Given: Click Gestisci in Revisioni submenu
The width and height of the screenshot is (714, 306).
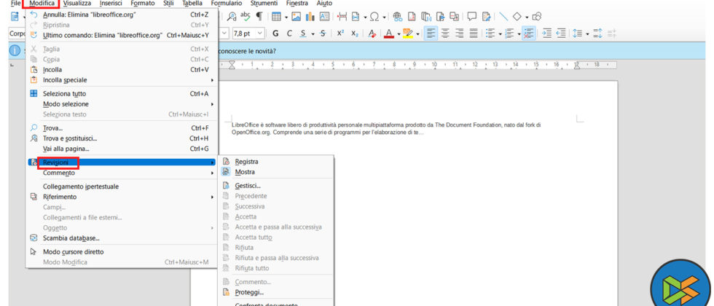Looking at the screenshot, I should coord(248,186).
